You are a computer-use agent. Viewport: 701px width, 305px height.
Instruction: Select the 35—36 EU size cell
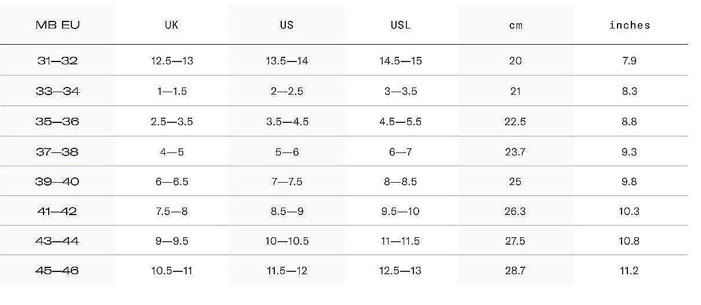pos(57,122)
